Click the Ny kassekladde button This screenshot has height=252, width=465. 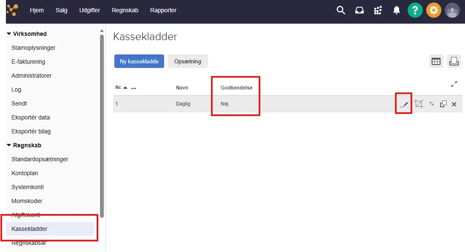point(139,61)
